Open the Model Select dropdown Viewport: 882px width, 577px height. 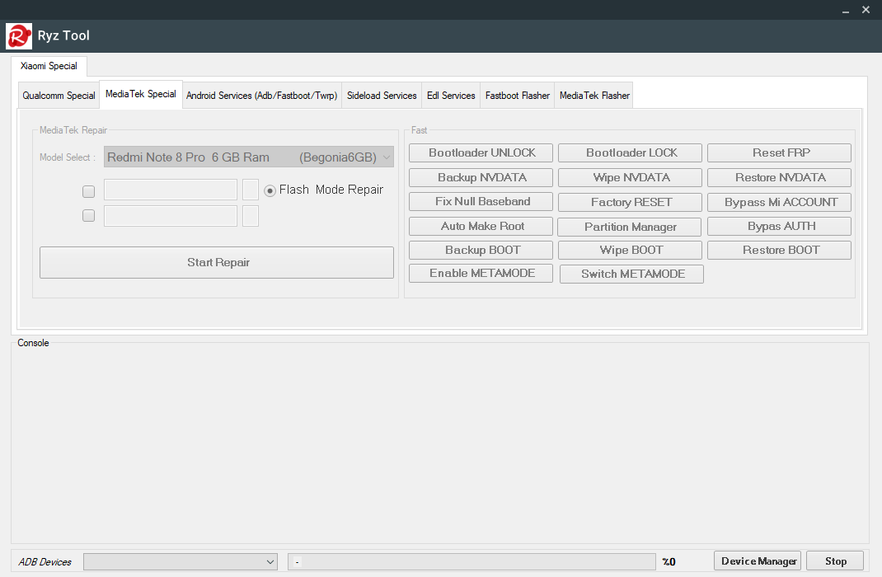[x=247, y=157]
